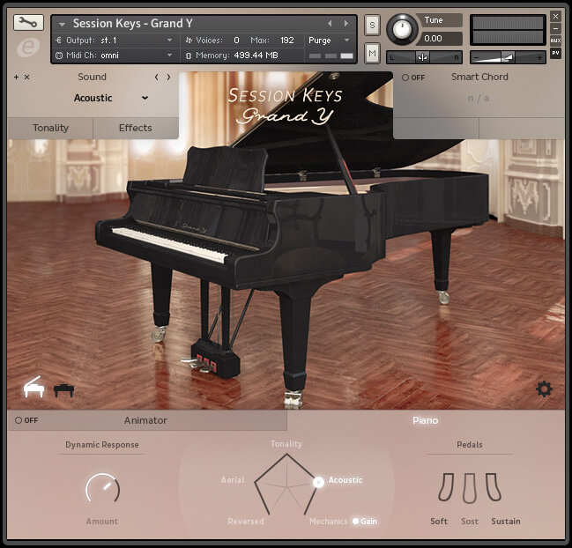Open the Output st. 1 dropdown
The height and width of the screenshot is (548, 572).
[169, 41]
